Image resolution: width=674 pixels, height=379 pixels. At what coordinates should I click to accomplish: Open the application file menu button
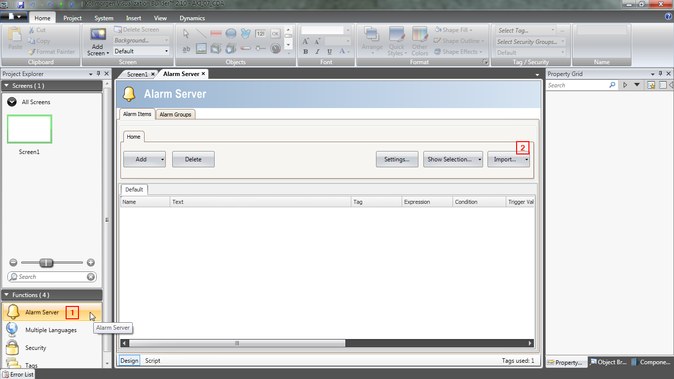[14, 16]
